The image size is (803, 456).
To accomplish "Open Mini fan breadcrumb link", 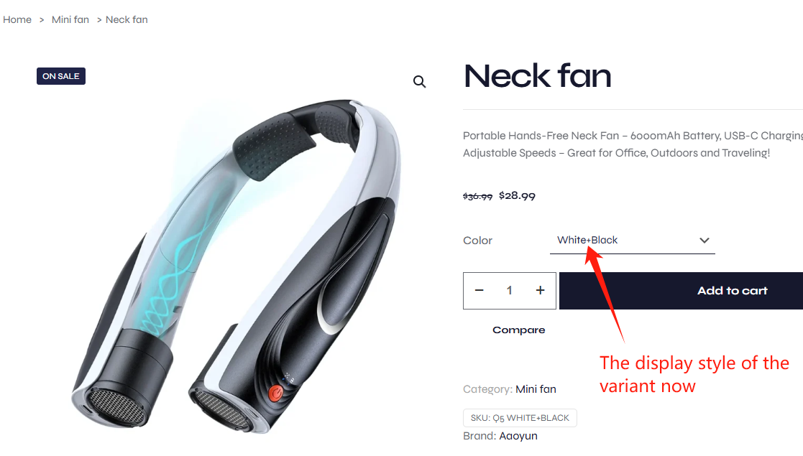I will 70,19.
